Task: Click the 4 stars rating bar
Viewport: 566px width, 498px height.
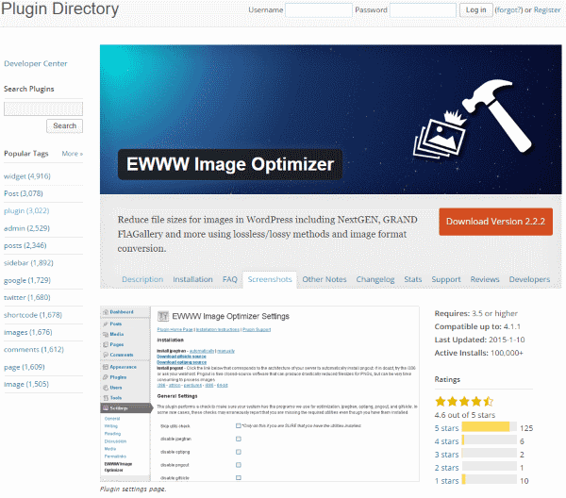Action: click(489, 440)
